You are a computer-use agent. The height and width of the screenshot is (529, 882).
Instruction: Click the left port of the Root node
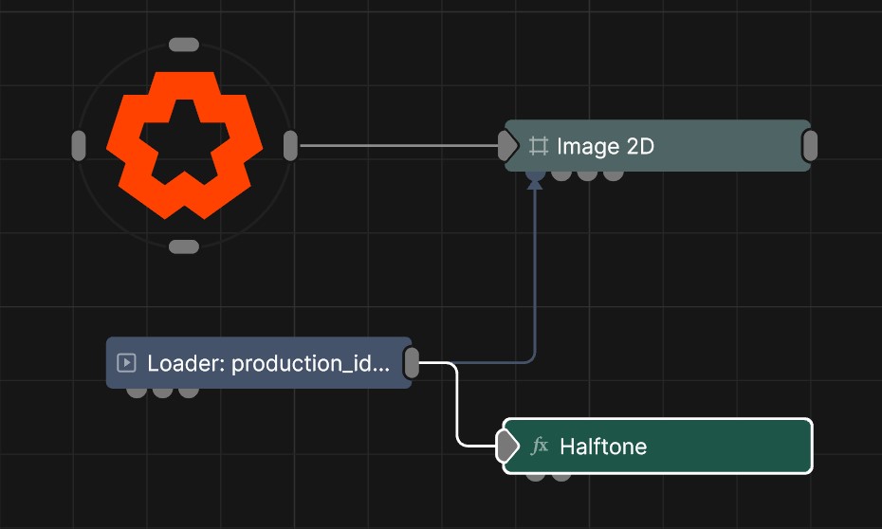79,146
